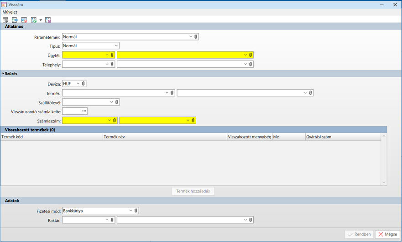Click the Termék név column header
Screen dimensions: 402x242
pos(165,137)
